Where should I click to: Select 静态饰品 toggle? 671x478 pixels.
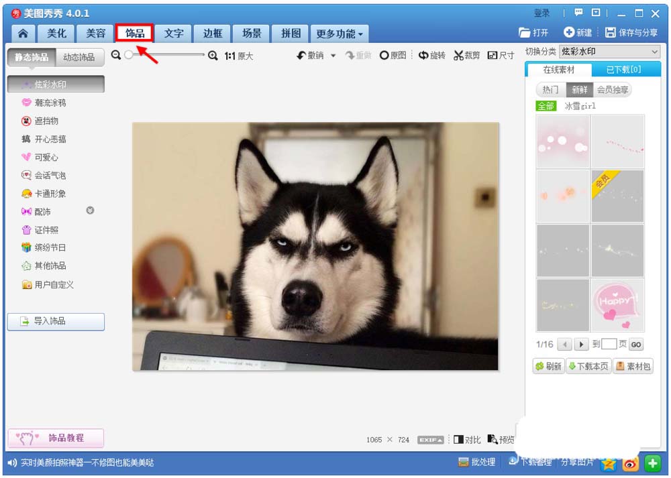point(32,57)
